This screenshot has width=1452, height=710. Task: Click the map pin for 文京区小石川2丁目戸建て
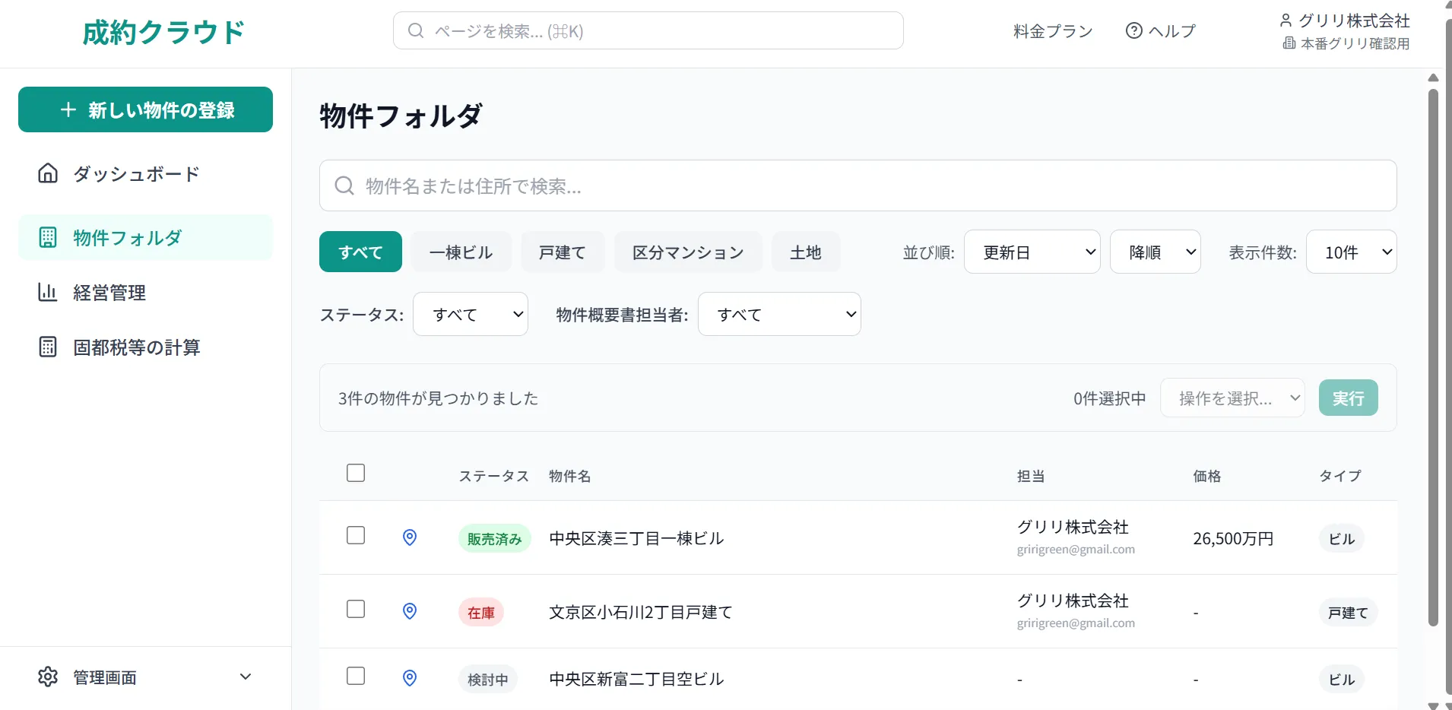coord(409,610)
